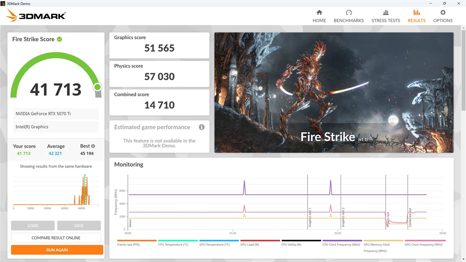The width and height of the screenshot is (466, 262).
Task: Click COMPARE RESULT ONLINE button
Action: tap(56, 238)
